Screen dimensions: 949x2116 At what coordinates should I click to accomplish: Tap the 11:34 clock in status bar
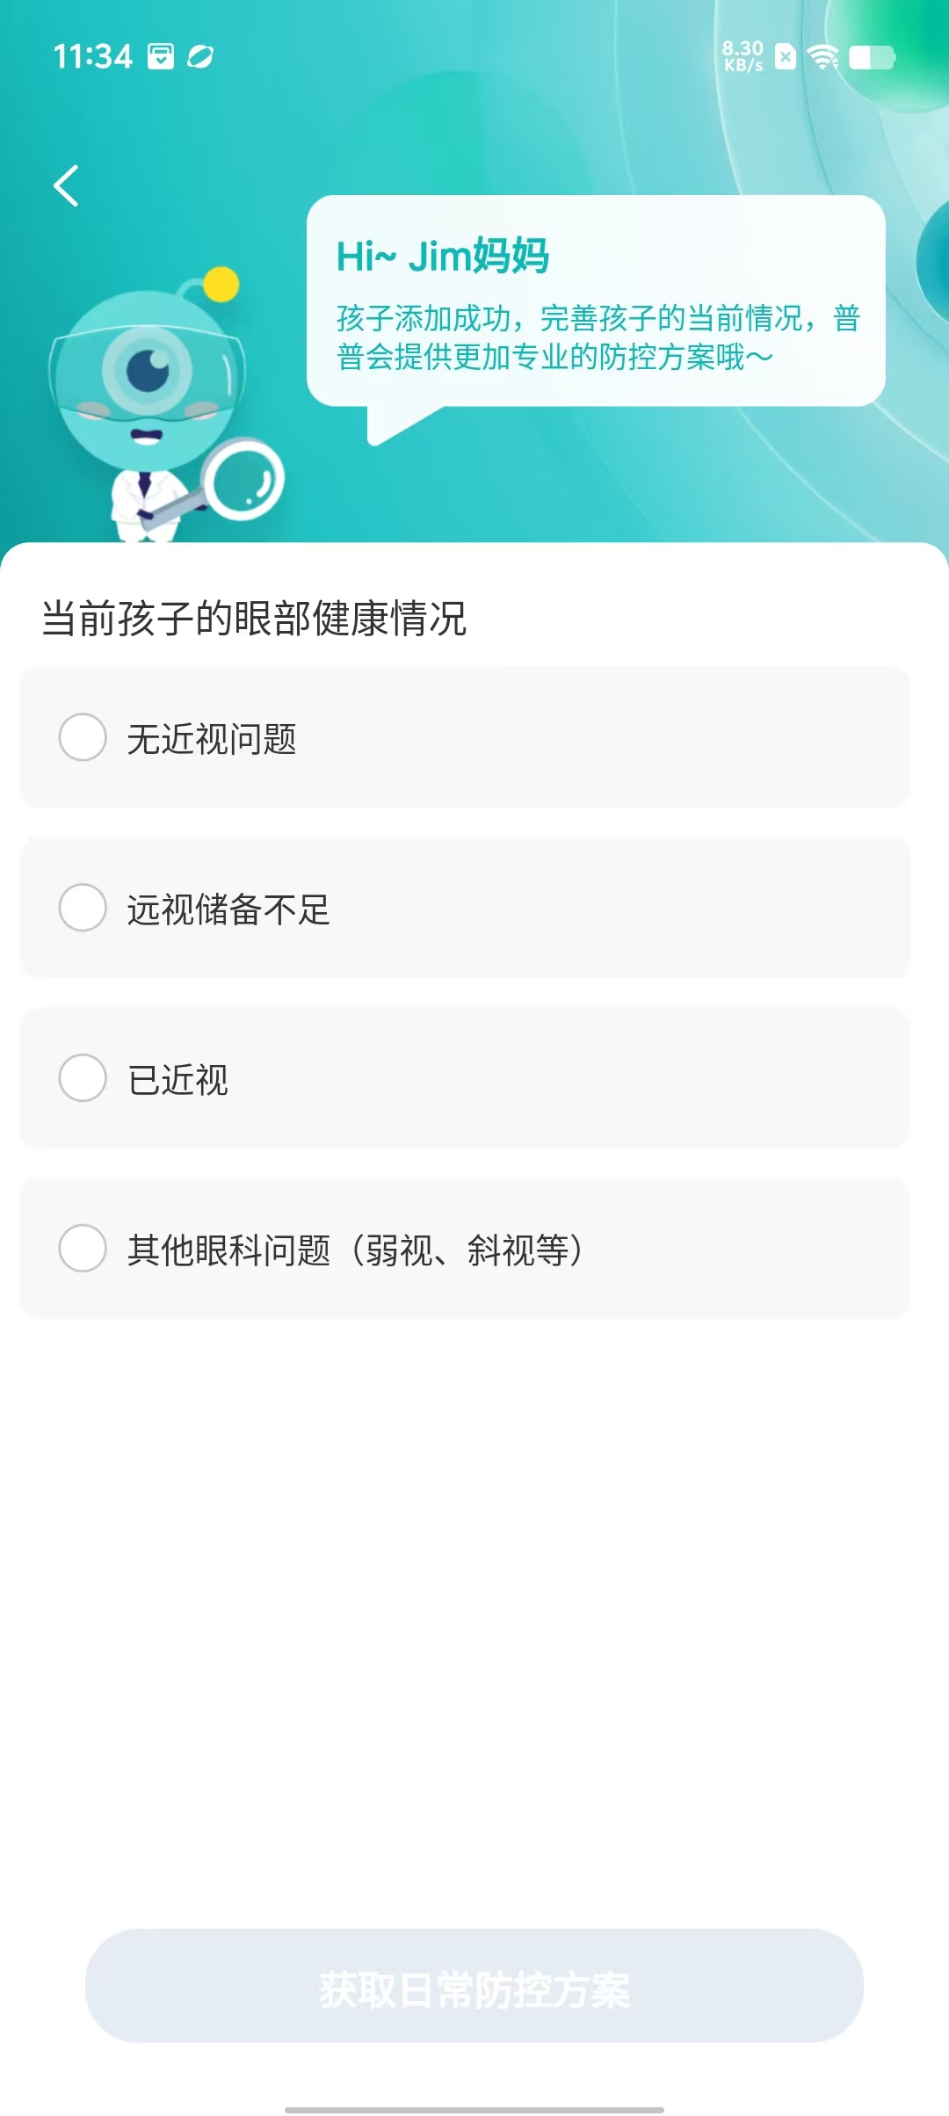tap(92, 57)
